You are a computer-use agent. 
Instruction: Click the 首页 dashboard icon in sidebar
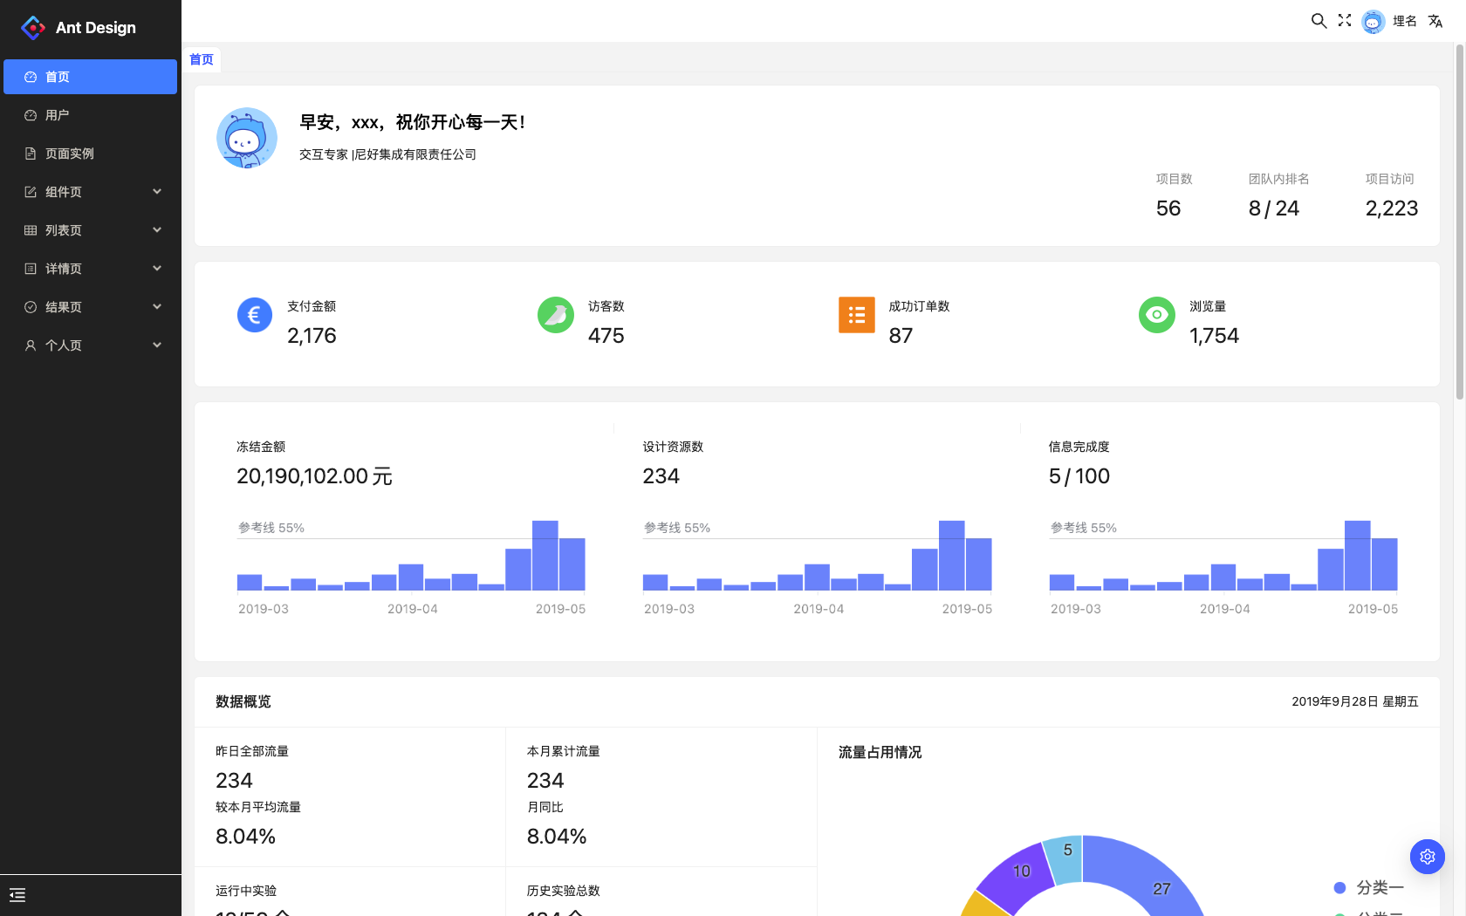(31, 77)
